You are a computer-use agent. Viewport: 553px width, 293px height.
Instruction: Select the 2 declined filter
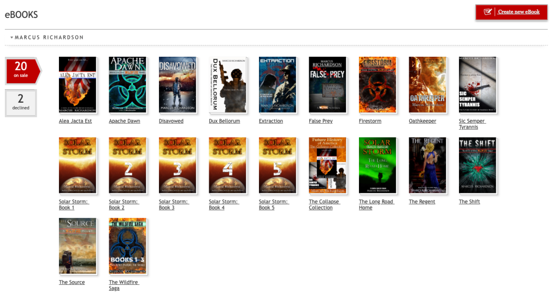(x=21, y=102)
